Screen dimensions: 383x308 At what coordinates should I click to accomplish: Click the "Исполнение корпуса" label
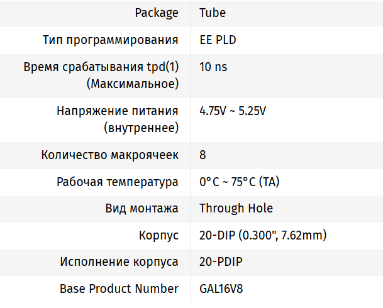119,262
